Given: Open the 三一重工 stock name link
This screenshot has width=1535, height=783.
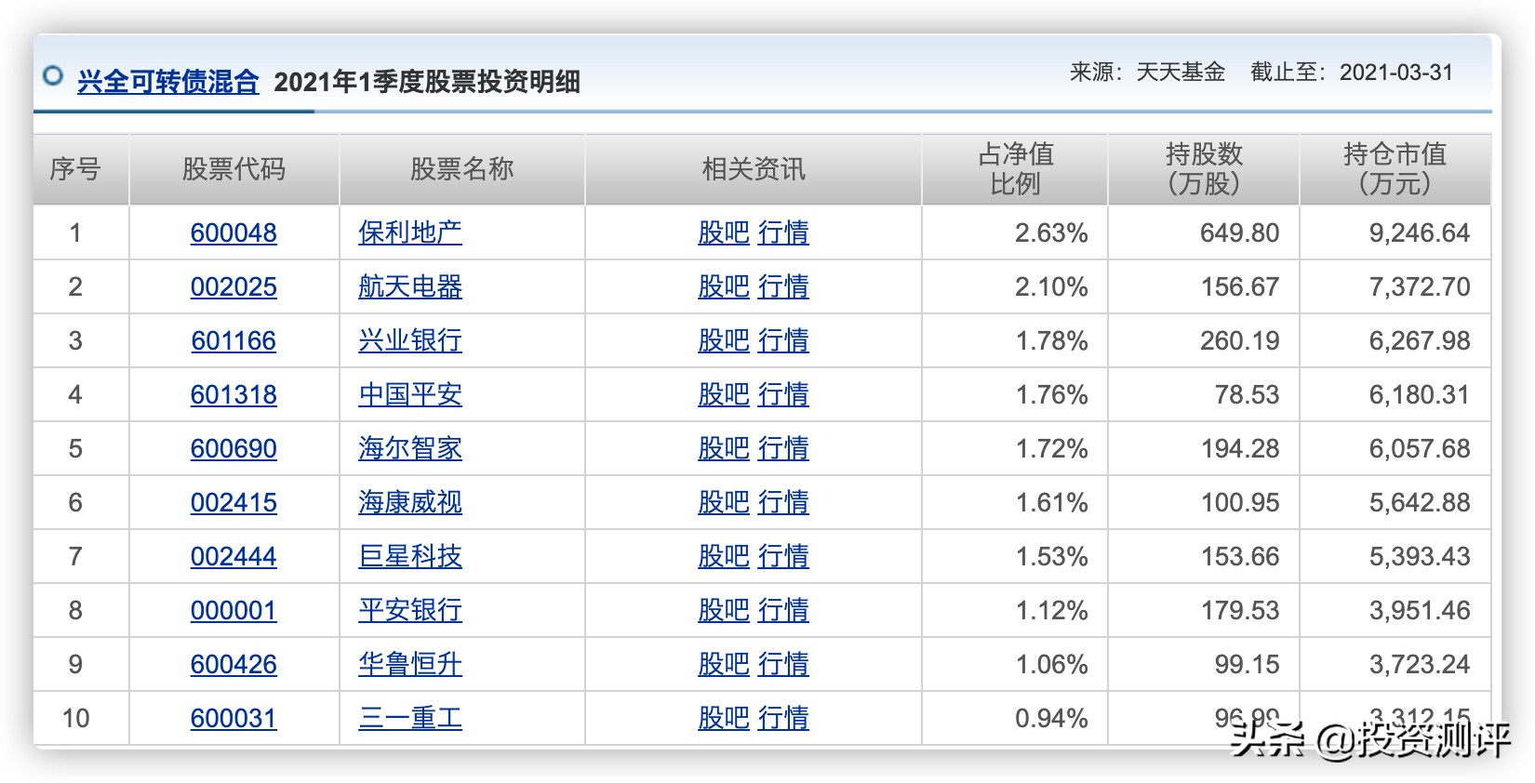Looking at the screenshot, I should pos(410,718).
